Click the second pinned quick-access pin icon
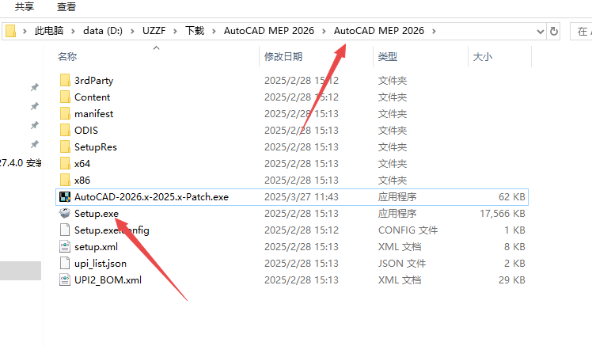This screenshot has width=592, height=346. (x=34, y=106)
